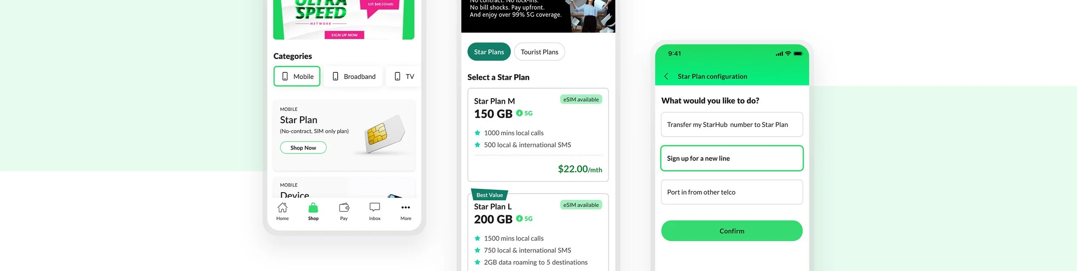
Task: Select the Star Plan M card
Action: coord(538,135)
